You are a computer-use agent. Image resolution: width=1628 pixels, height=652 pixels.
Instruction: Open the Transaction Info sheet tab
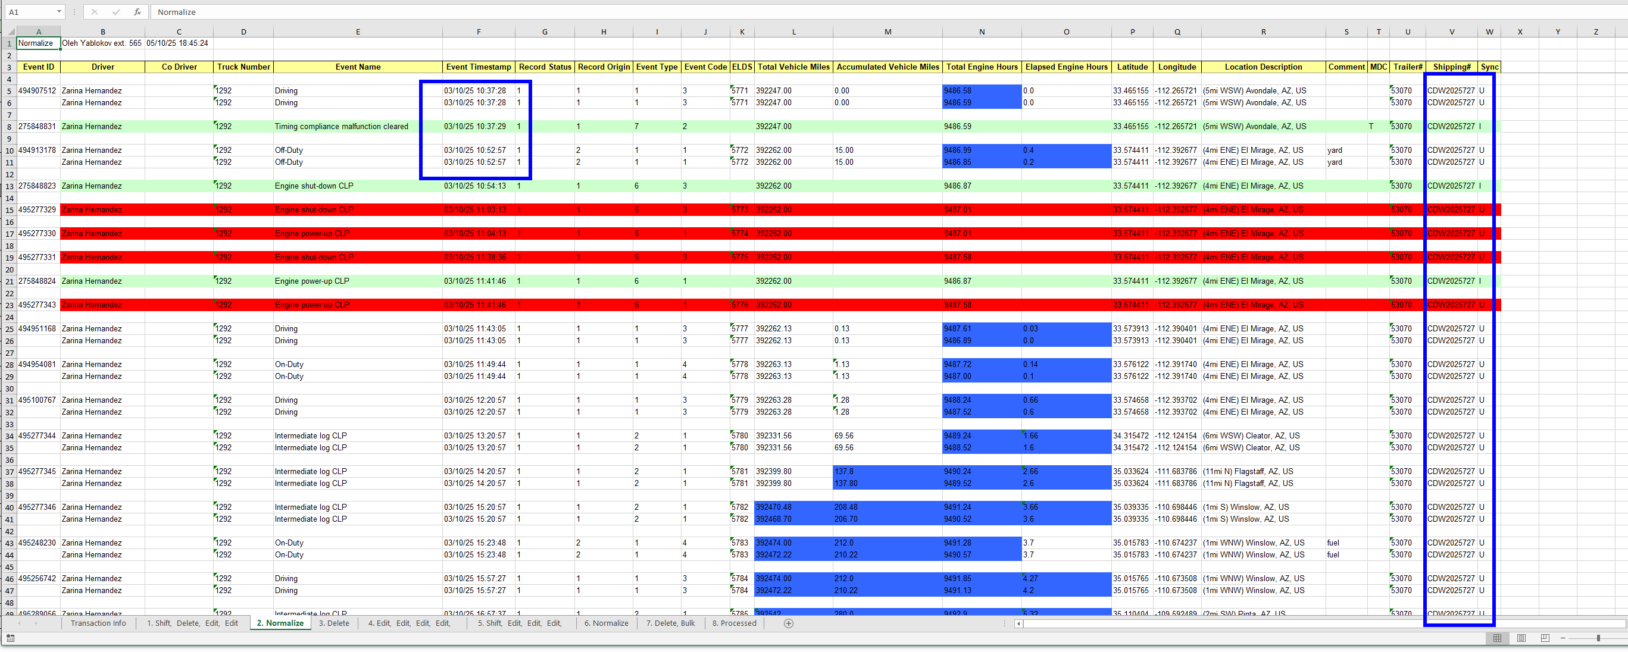(x=98, y=623)
